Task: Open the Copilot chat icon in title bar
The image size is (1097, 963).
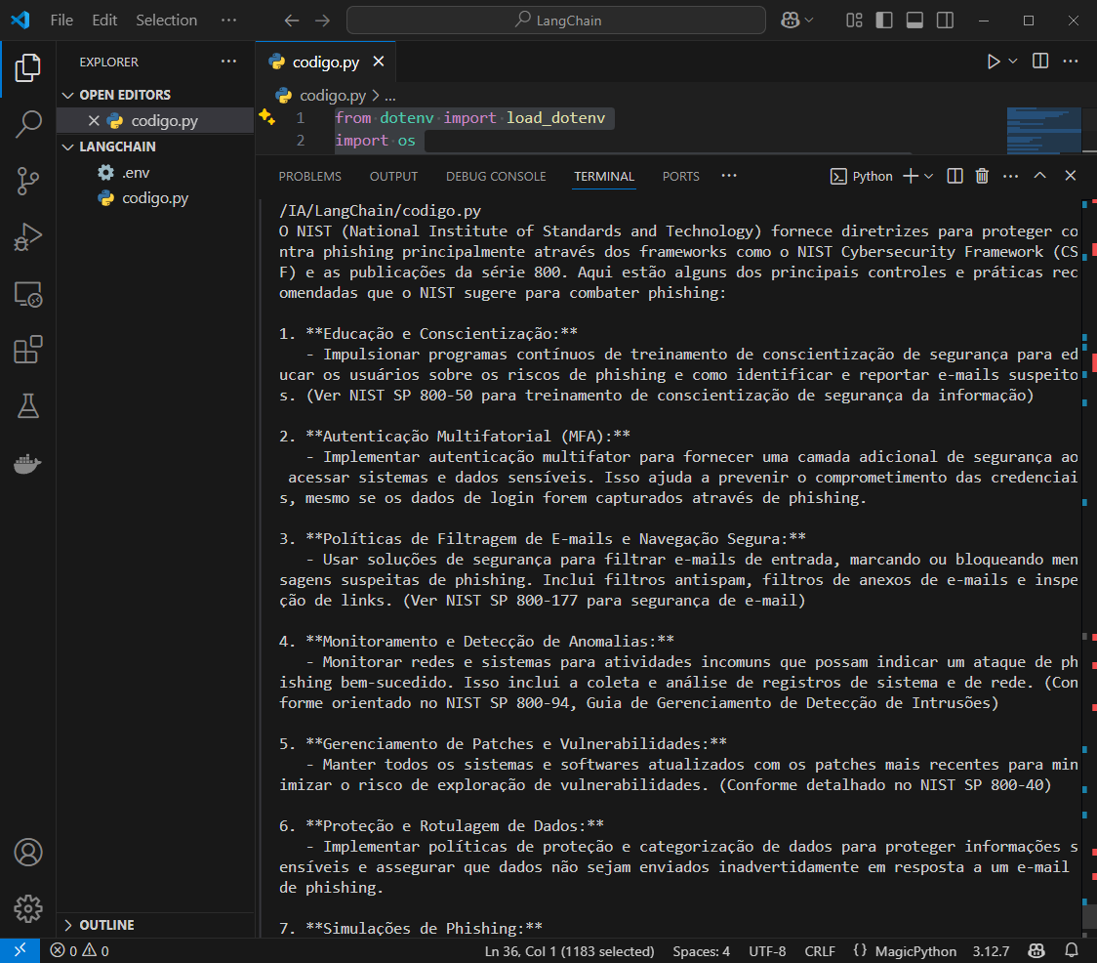Action: tap(790, 21)
